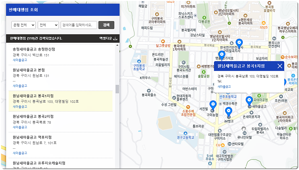Click the 봉곡테마공원 park icon

[x=259, y=96]
